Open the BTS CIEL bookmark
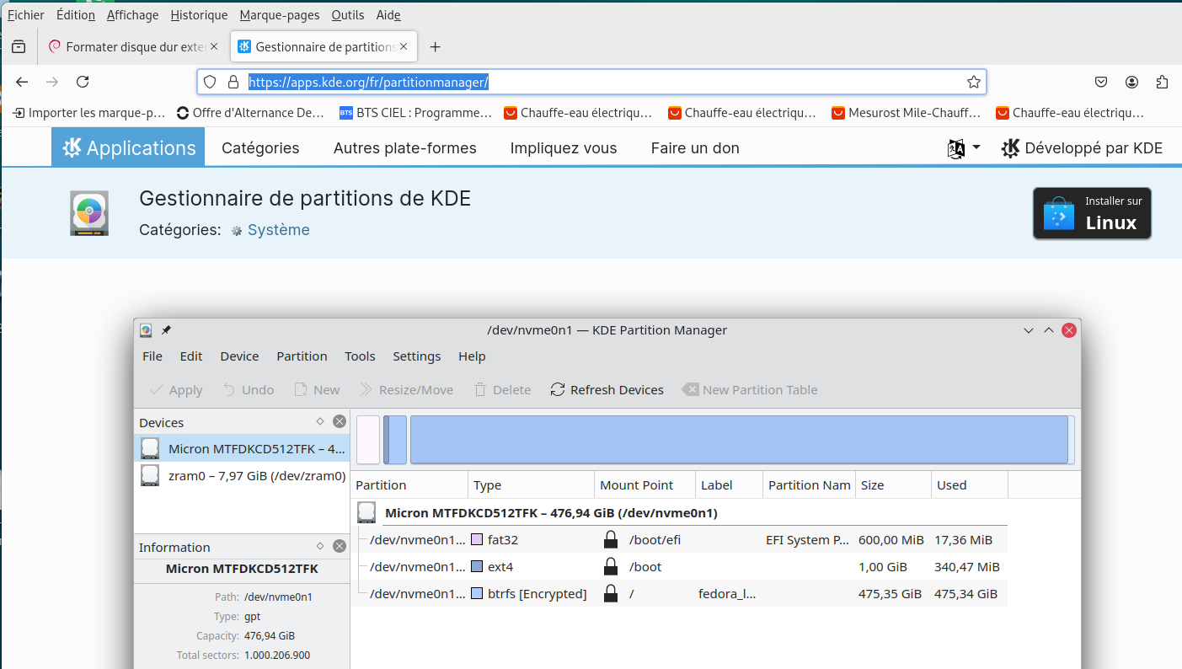The image size is (1182, 669). pyautogui.click(x=415, y=112)
